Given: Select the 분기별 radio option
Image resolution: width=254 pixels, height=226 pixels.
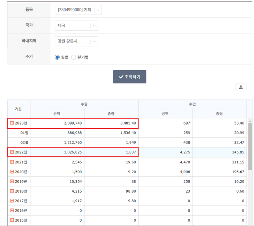Looking at the screenshot, I should click(x=73, y=57).
